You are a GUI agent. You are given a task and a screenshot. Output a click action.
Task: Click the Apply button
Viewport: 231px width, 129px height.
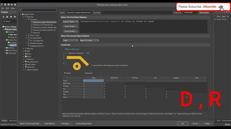pyautogui.click(x=208, y=124)
